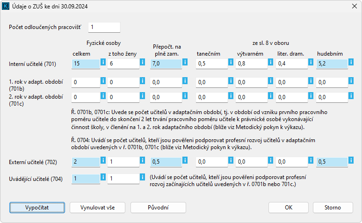The image size is (362, 223).
Task: Click info icon next to Interní učitelé tanečním field
Action: [227, 63]
